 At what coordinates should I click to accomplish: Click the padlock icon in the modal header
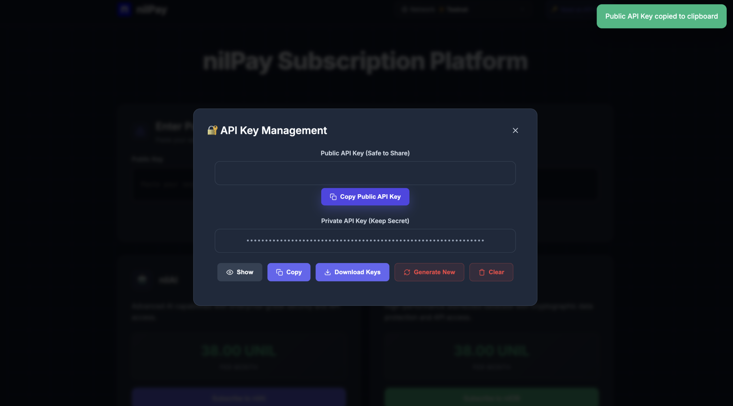pos(212,130)
